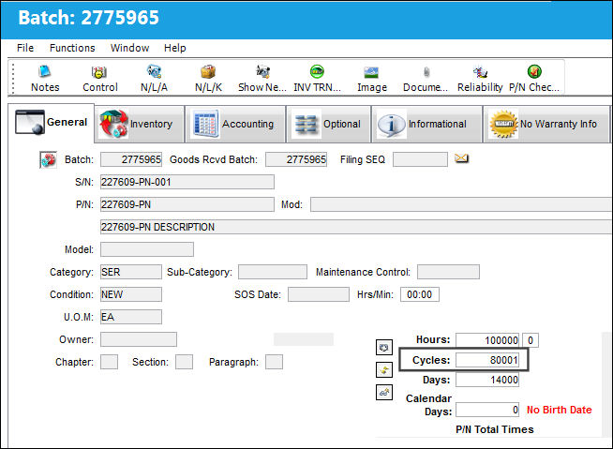Image resolution: width=613 pixels, height=449 pixels.
Task: Click the 227609-PN DESCRIPTION field
Action: tap(356, 227)
